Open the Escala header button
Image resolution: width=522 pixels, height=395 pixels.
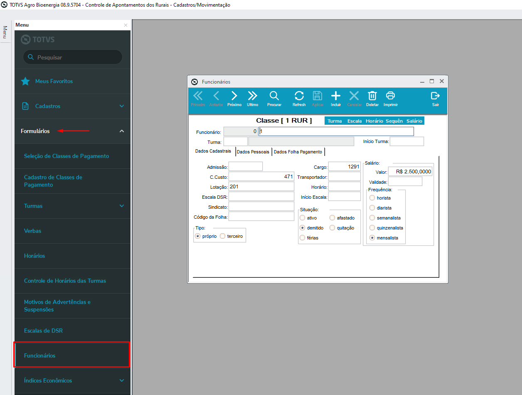click(x=355, y=121)
